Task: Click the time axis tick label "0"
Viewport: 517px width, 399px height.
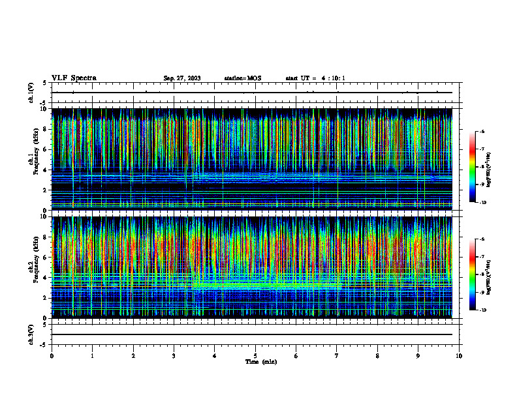Action: [x=52, y=356]
